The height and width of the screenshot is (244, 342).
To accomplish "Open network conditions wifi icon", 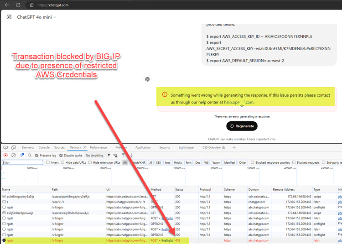I will point(115,155).
